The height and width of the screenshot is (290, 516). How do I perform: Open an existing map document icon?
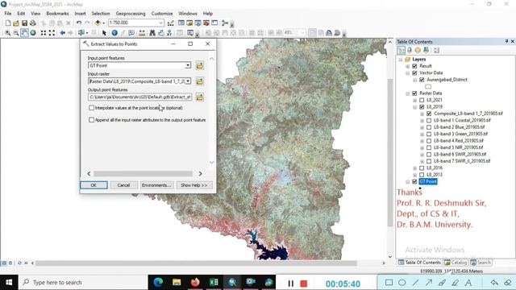pyautogui.click(x=16, y=23)
